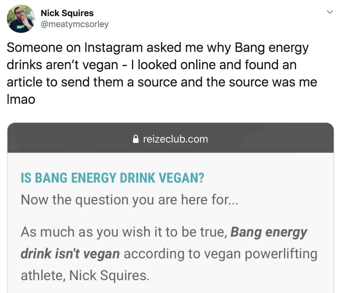The image size is (340, 293).
Task: Expand the tweet options chevron
Action: pos(330,12)
